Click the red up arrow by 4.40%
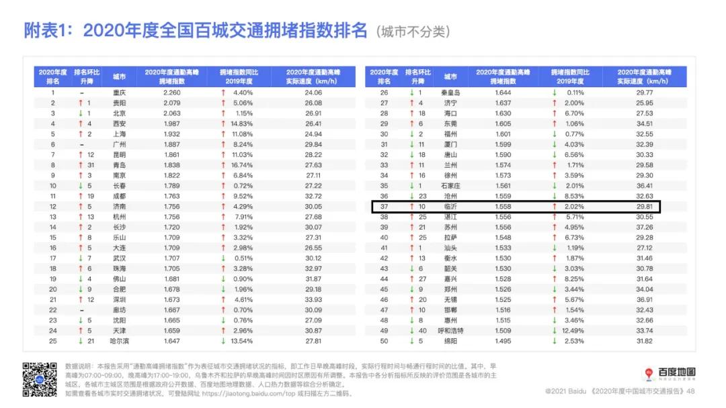Viewport: 726px width, 408px height. 223,93
